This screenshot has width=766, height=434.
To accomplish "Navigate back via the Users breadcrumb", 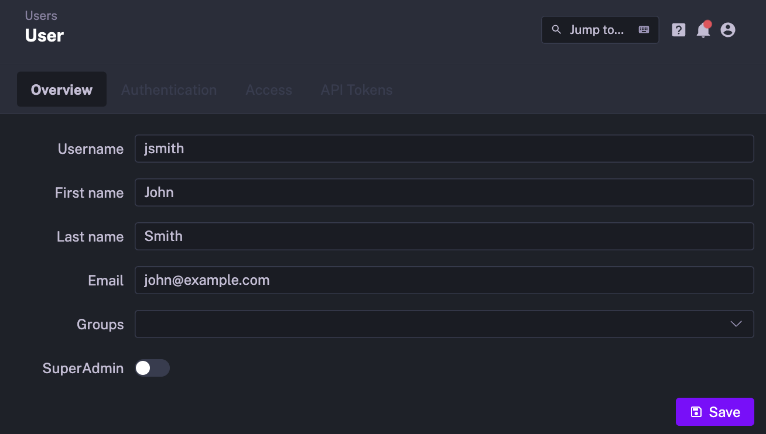I will (x=40, y=15).
